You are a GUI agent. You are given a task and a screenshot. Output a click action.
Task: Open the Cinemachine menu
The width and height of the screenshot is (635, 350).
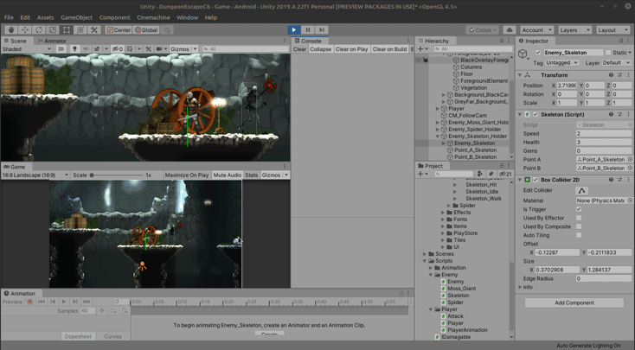(153, 17)
